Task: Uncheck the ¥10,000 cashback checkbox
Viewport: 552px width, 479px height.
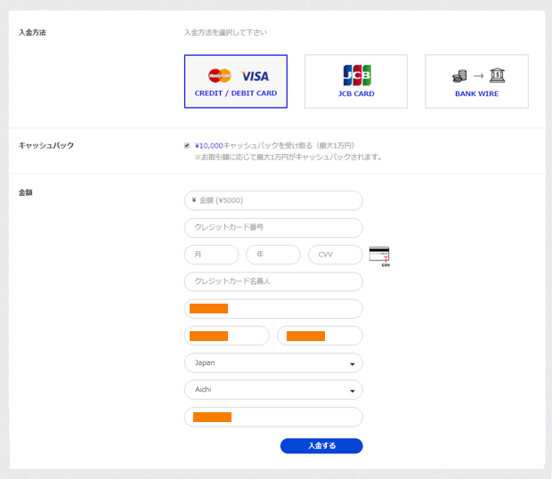Action: [187, 145]
